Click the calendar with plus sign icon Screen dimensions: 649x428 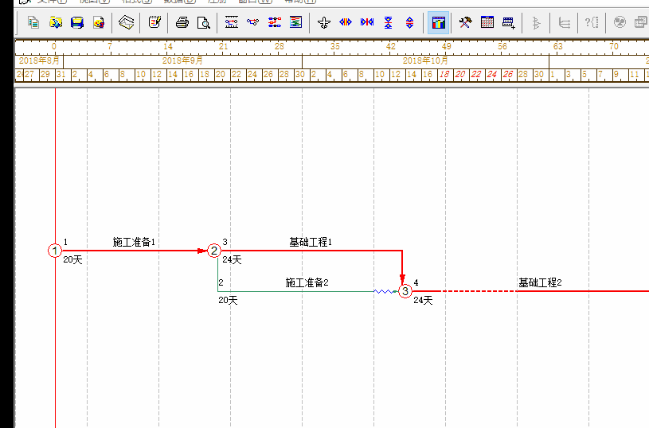509,22
